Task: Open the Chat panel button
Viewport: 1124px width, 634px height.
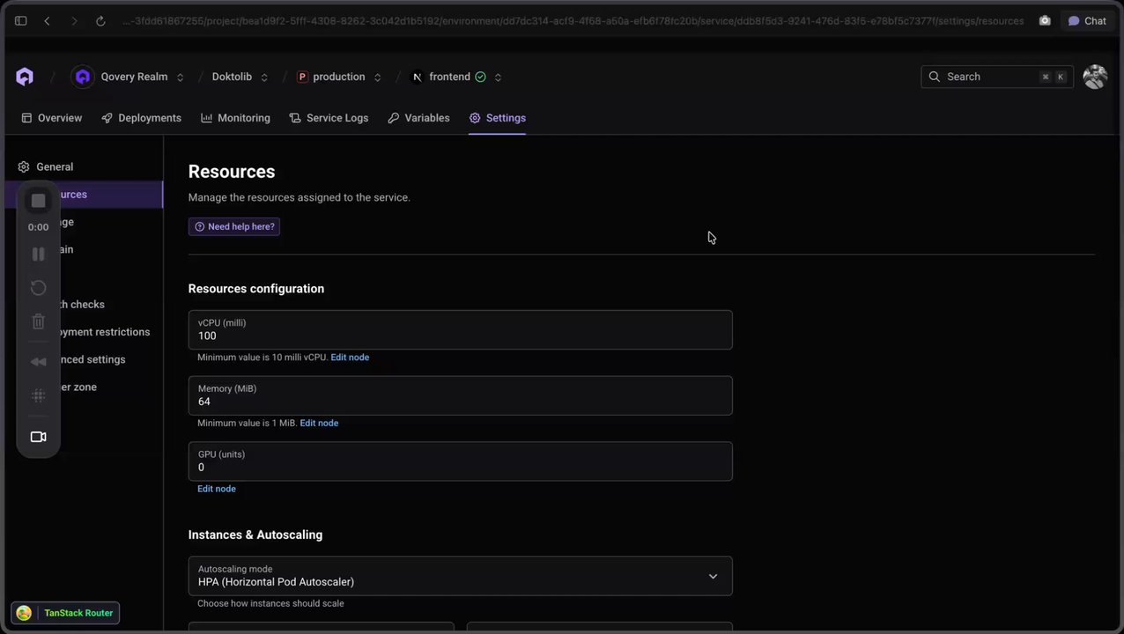Action: pos(1087,21)
